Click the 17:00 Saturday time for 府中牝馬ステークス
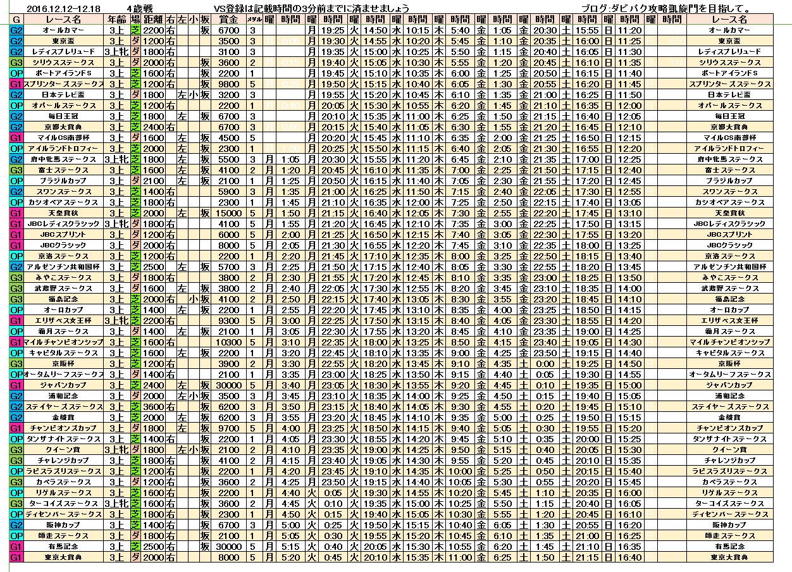 587,159
